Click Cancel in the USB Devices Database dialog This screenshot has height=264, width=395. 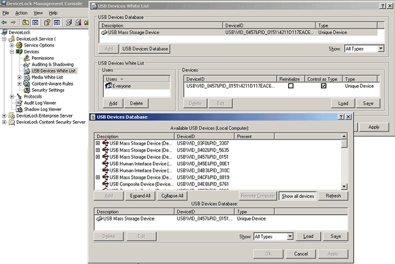point(301,254)
